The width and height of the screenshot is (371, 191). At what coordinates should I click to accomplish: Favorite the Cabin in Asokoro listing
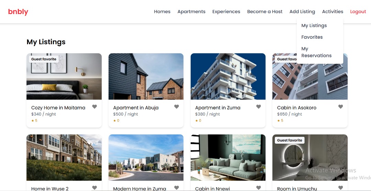pos(340,107)
